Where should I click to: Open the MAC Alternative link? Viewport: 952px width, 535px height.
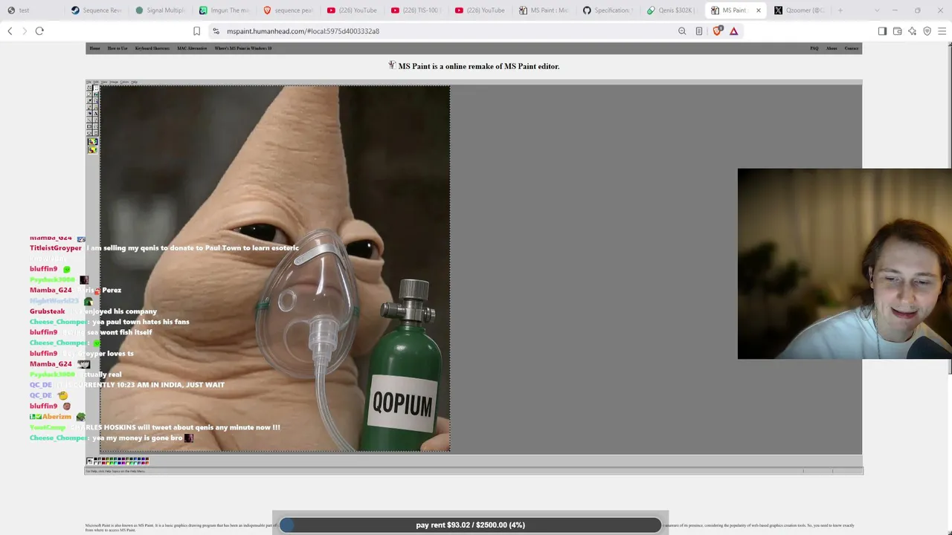tap(192, 48)
